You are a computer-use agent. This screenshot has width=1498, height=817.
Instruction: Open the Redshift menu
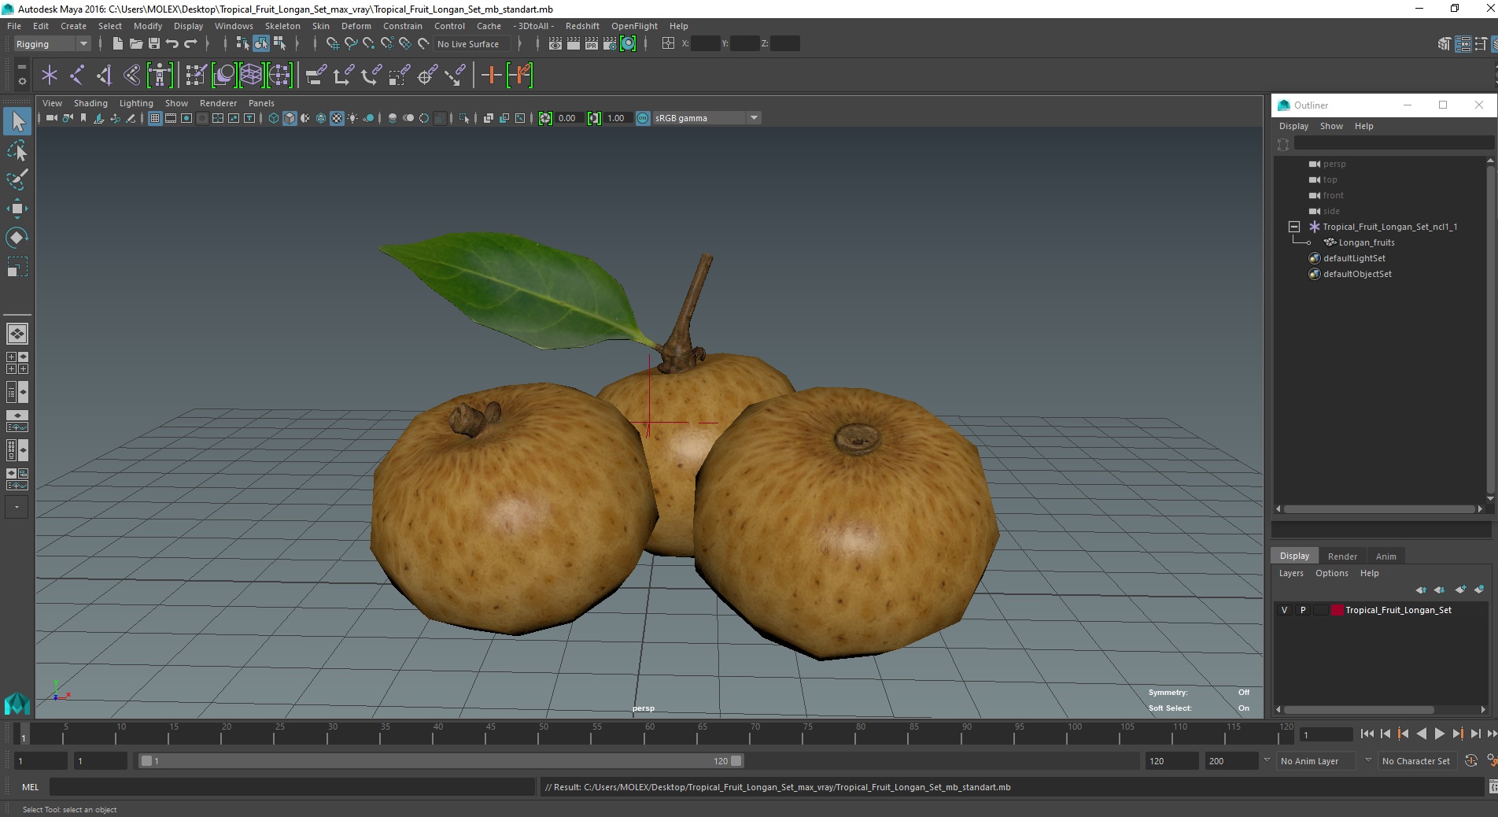click(x=582, y=26)
